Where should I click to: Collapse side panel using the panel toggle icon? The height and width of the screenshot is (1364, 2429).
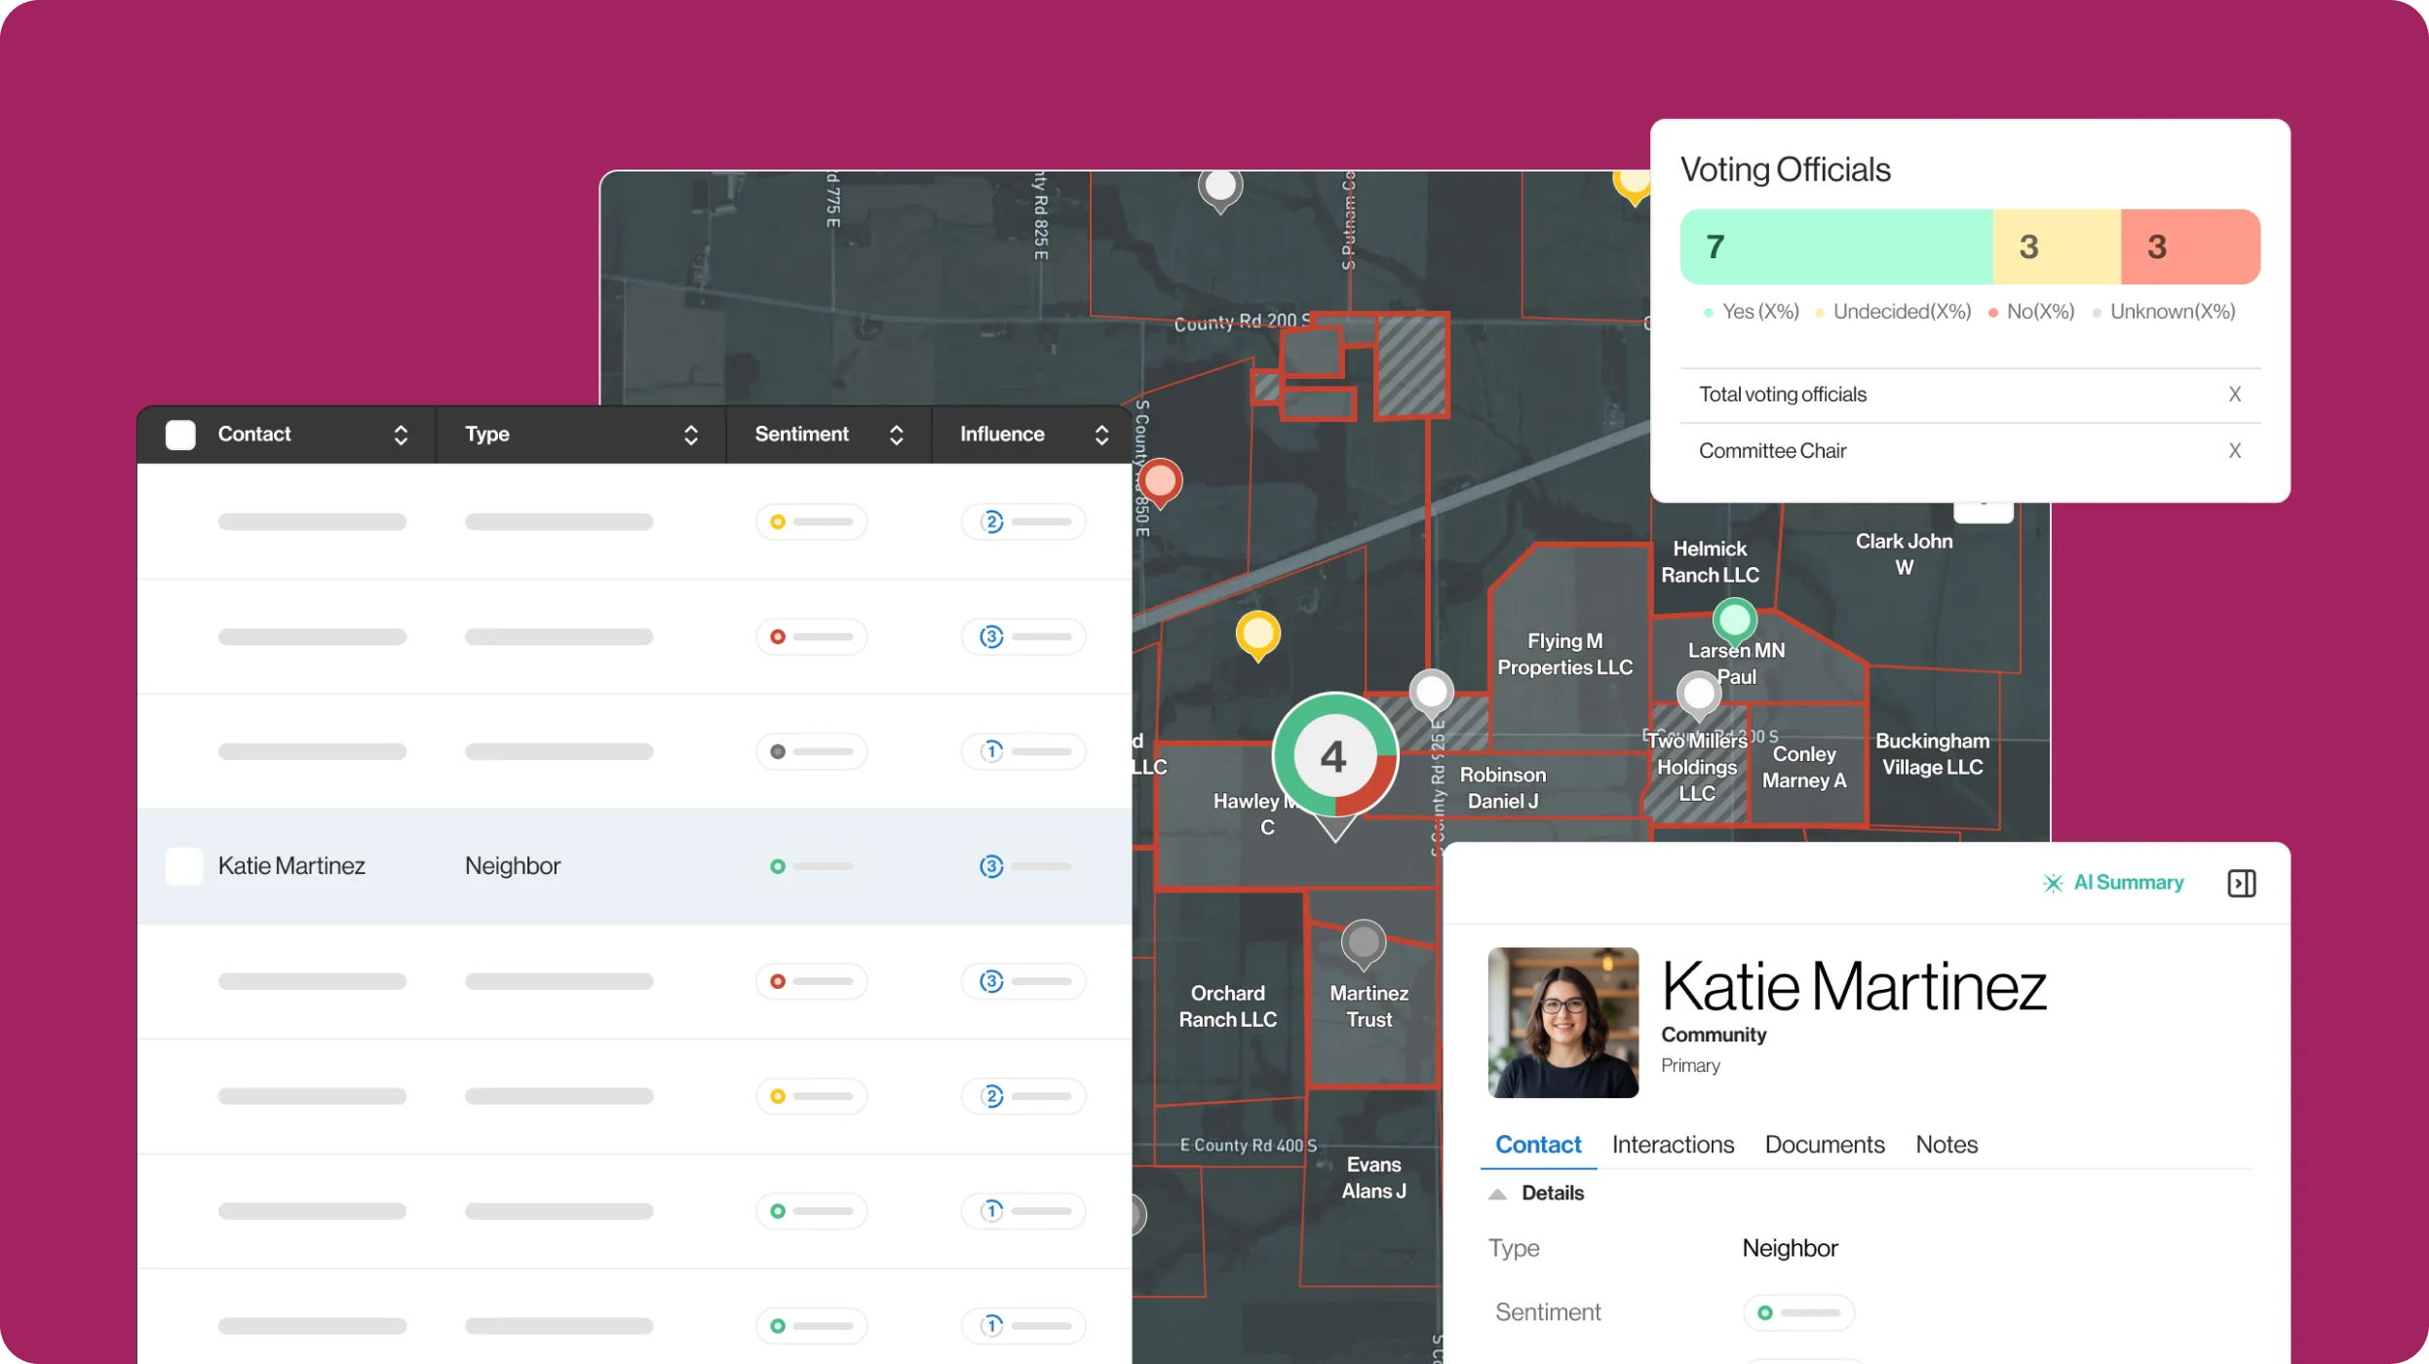pyautogui.click(x=2241, y=883)
